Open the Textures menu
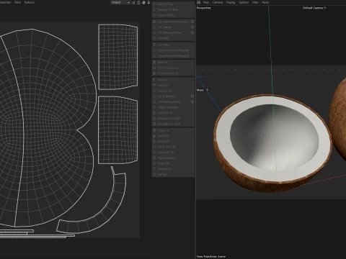This screenshot has height=259, width=346. click(30, 2)
